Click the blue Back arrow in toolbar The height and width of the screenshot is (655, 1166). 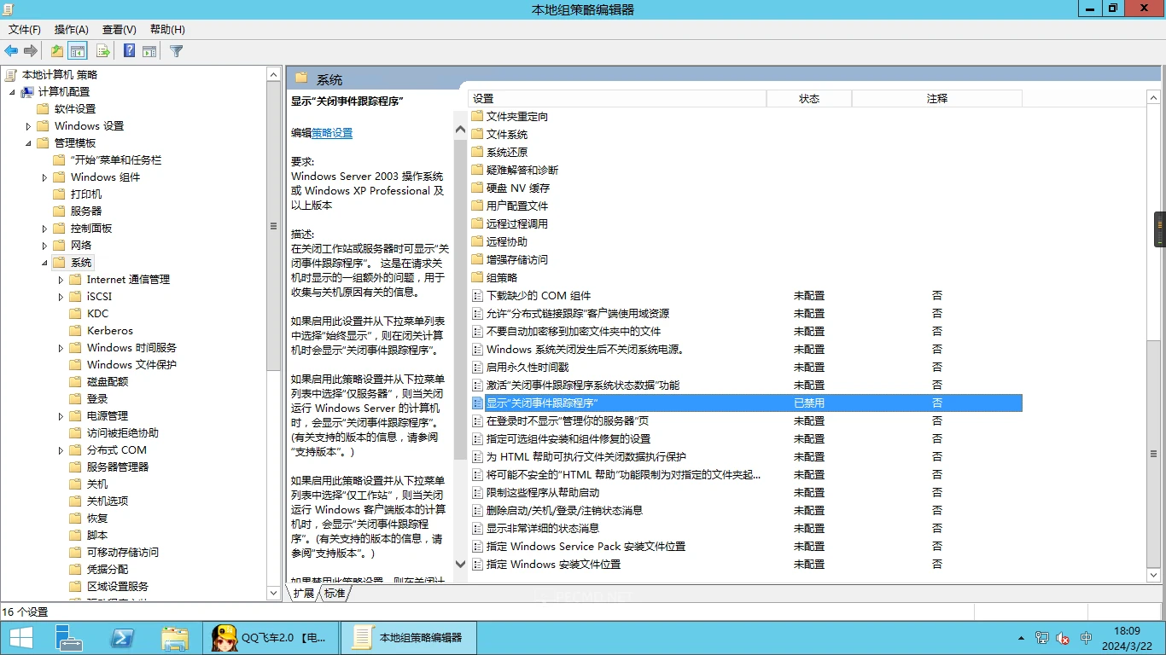[x=11, y=51]
